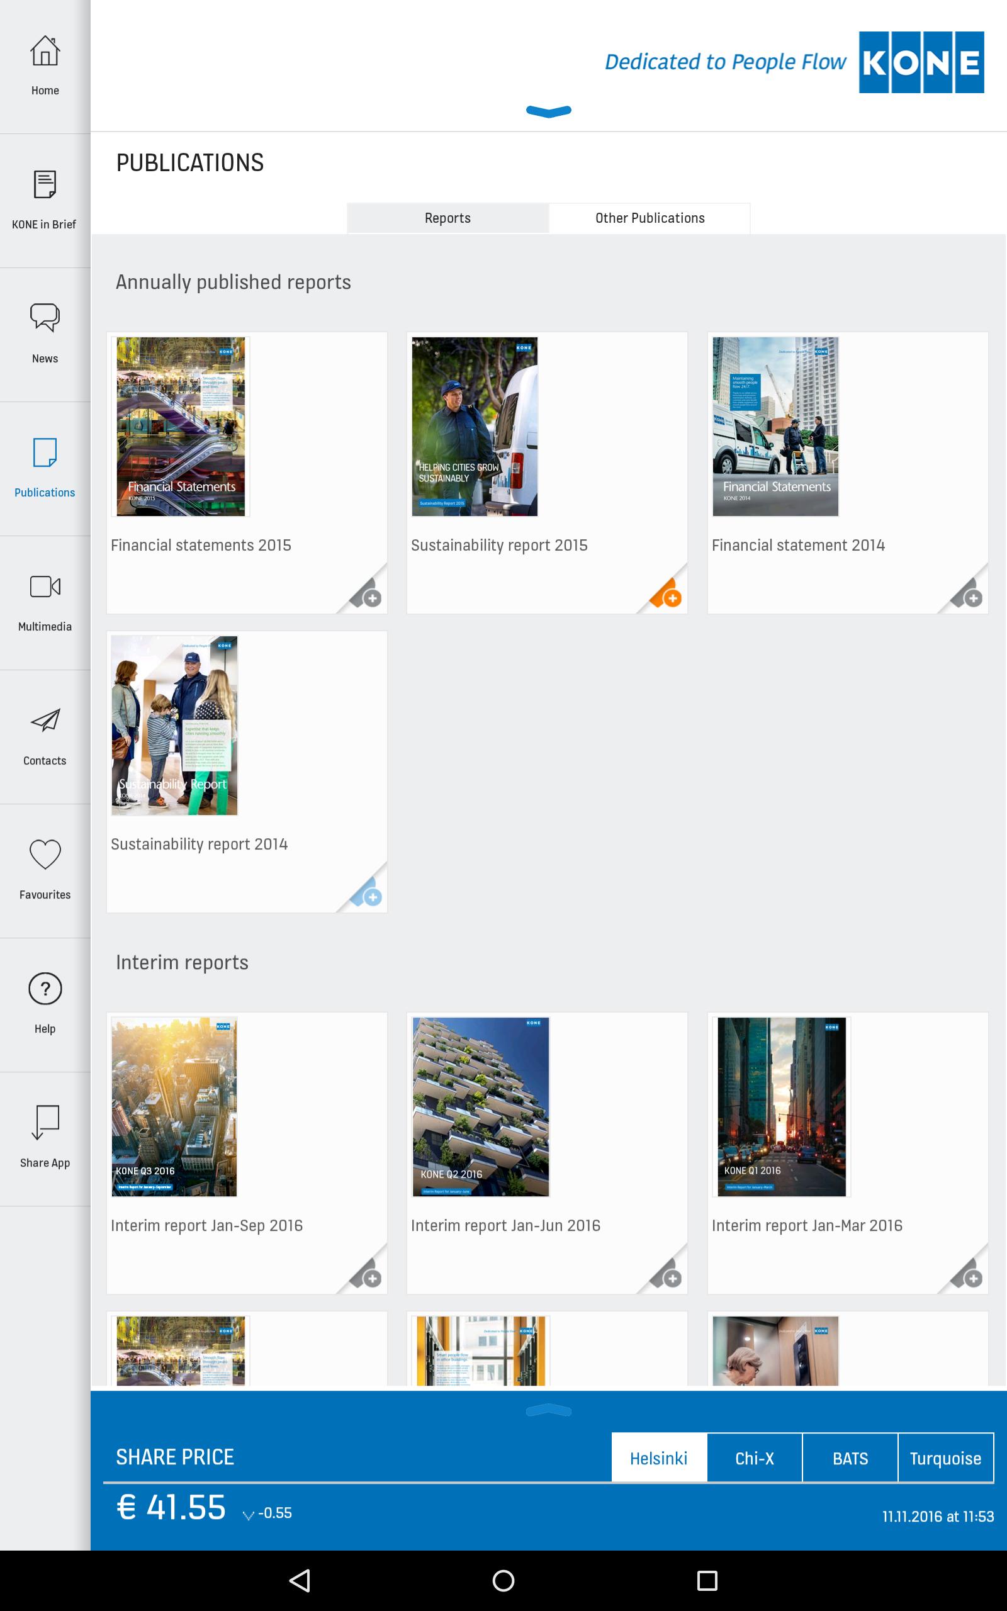Open Financial statements 2015 cover thumbnail
This screenshot has height=1611, width=1007.
click(x=181, y=427)
